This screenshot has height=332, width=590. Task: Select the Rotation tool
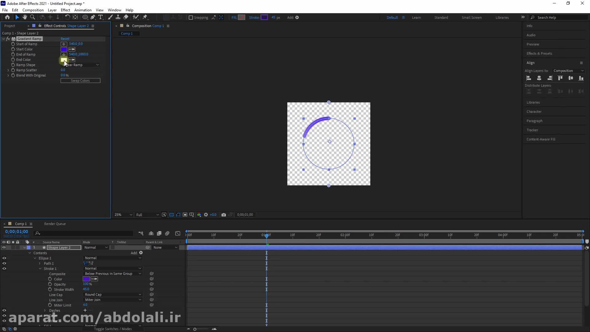coord(67,17)
